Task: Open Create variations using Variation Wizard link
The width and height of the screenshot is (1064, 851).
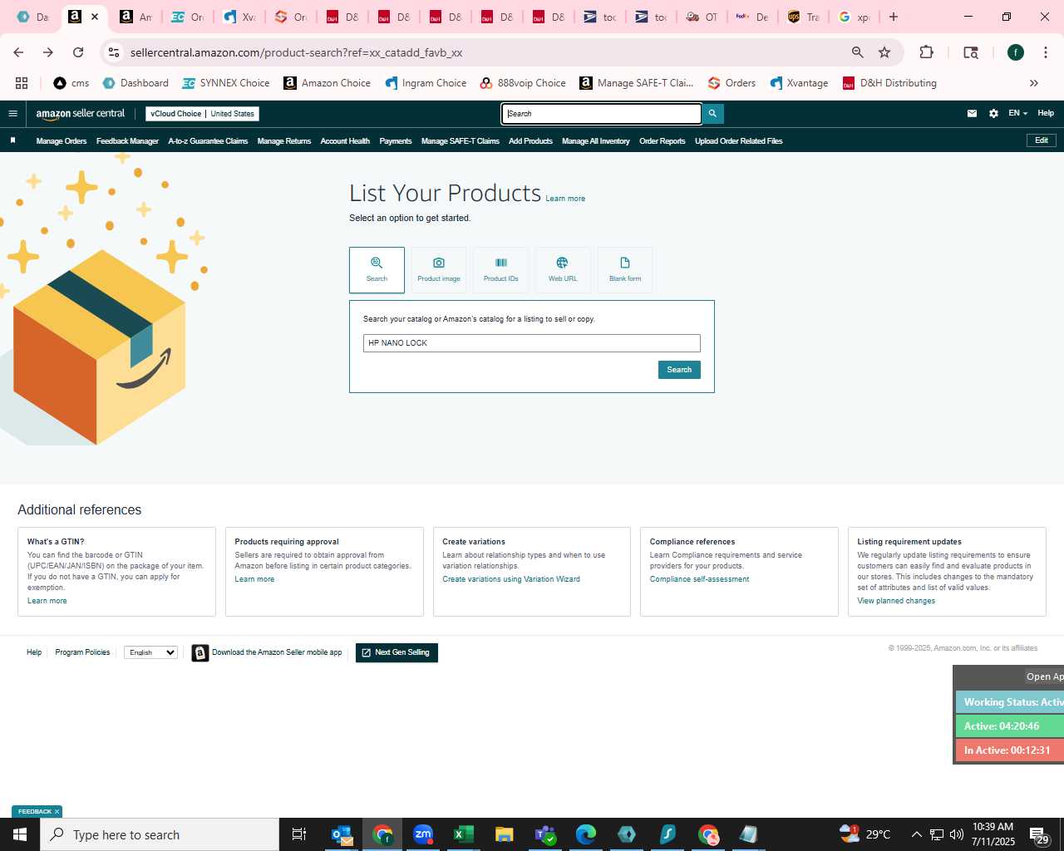Action: (x=511, y=579)
